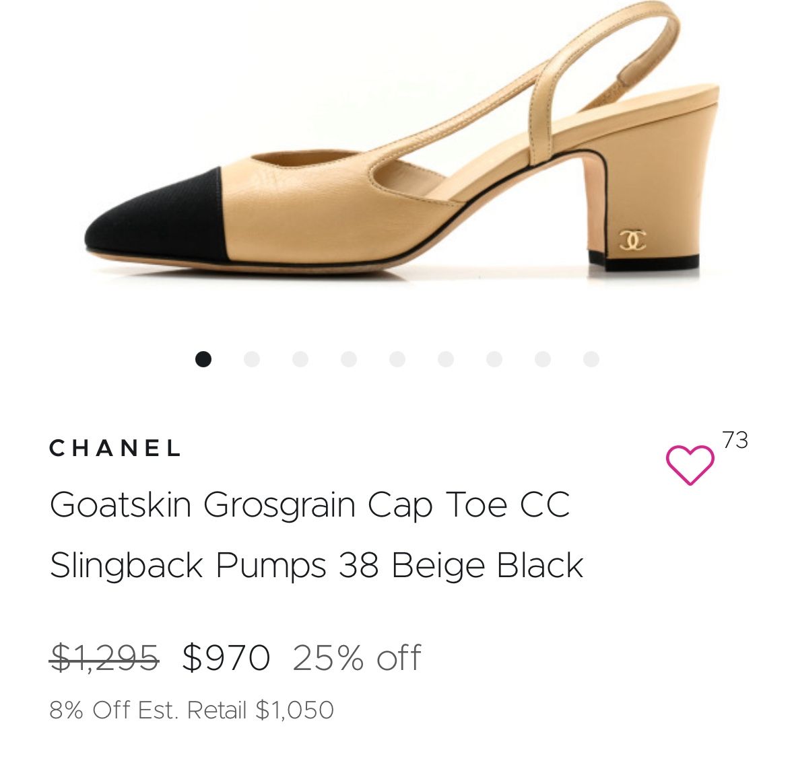The image size is (794, 783).
Task: Jump to the third carousel image dot
Action: tap(300, 359)
